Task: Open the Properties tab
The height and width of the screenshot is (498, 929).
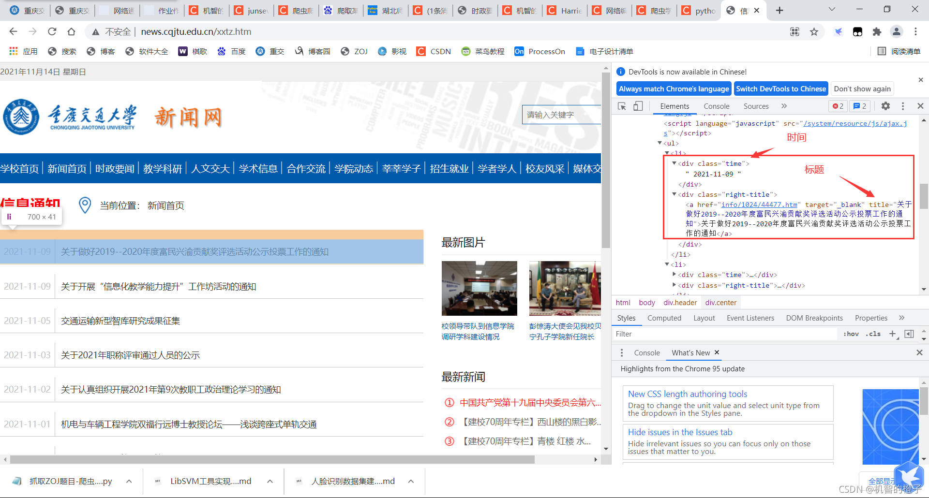Action: tap(871, 318)
